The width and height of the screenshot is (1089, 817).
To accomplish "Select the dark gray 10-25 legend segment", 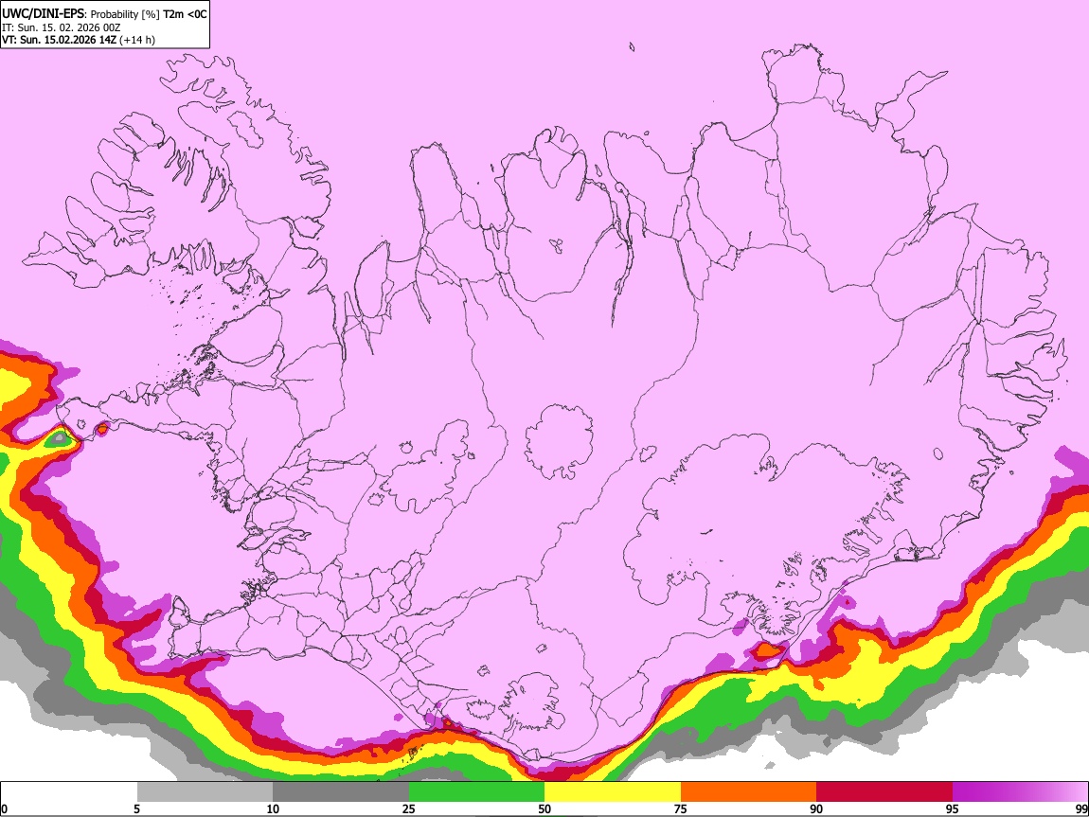I will click(341, 791).
